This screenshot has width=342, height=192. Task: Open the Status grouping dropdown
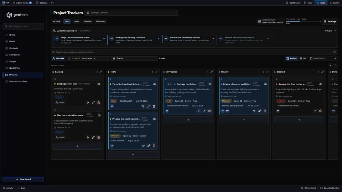coord(135,58)
